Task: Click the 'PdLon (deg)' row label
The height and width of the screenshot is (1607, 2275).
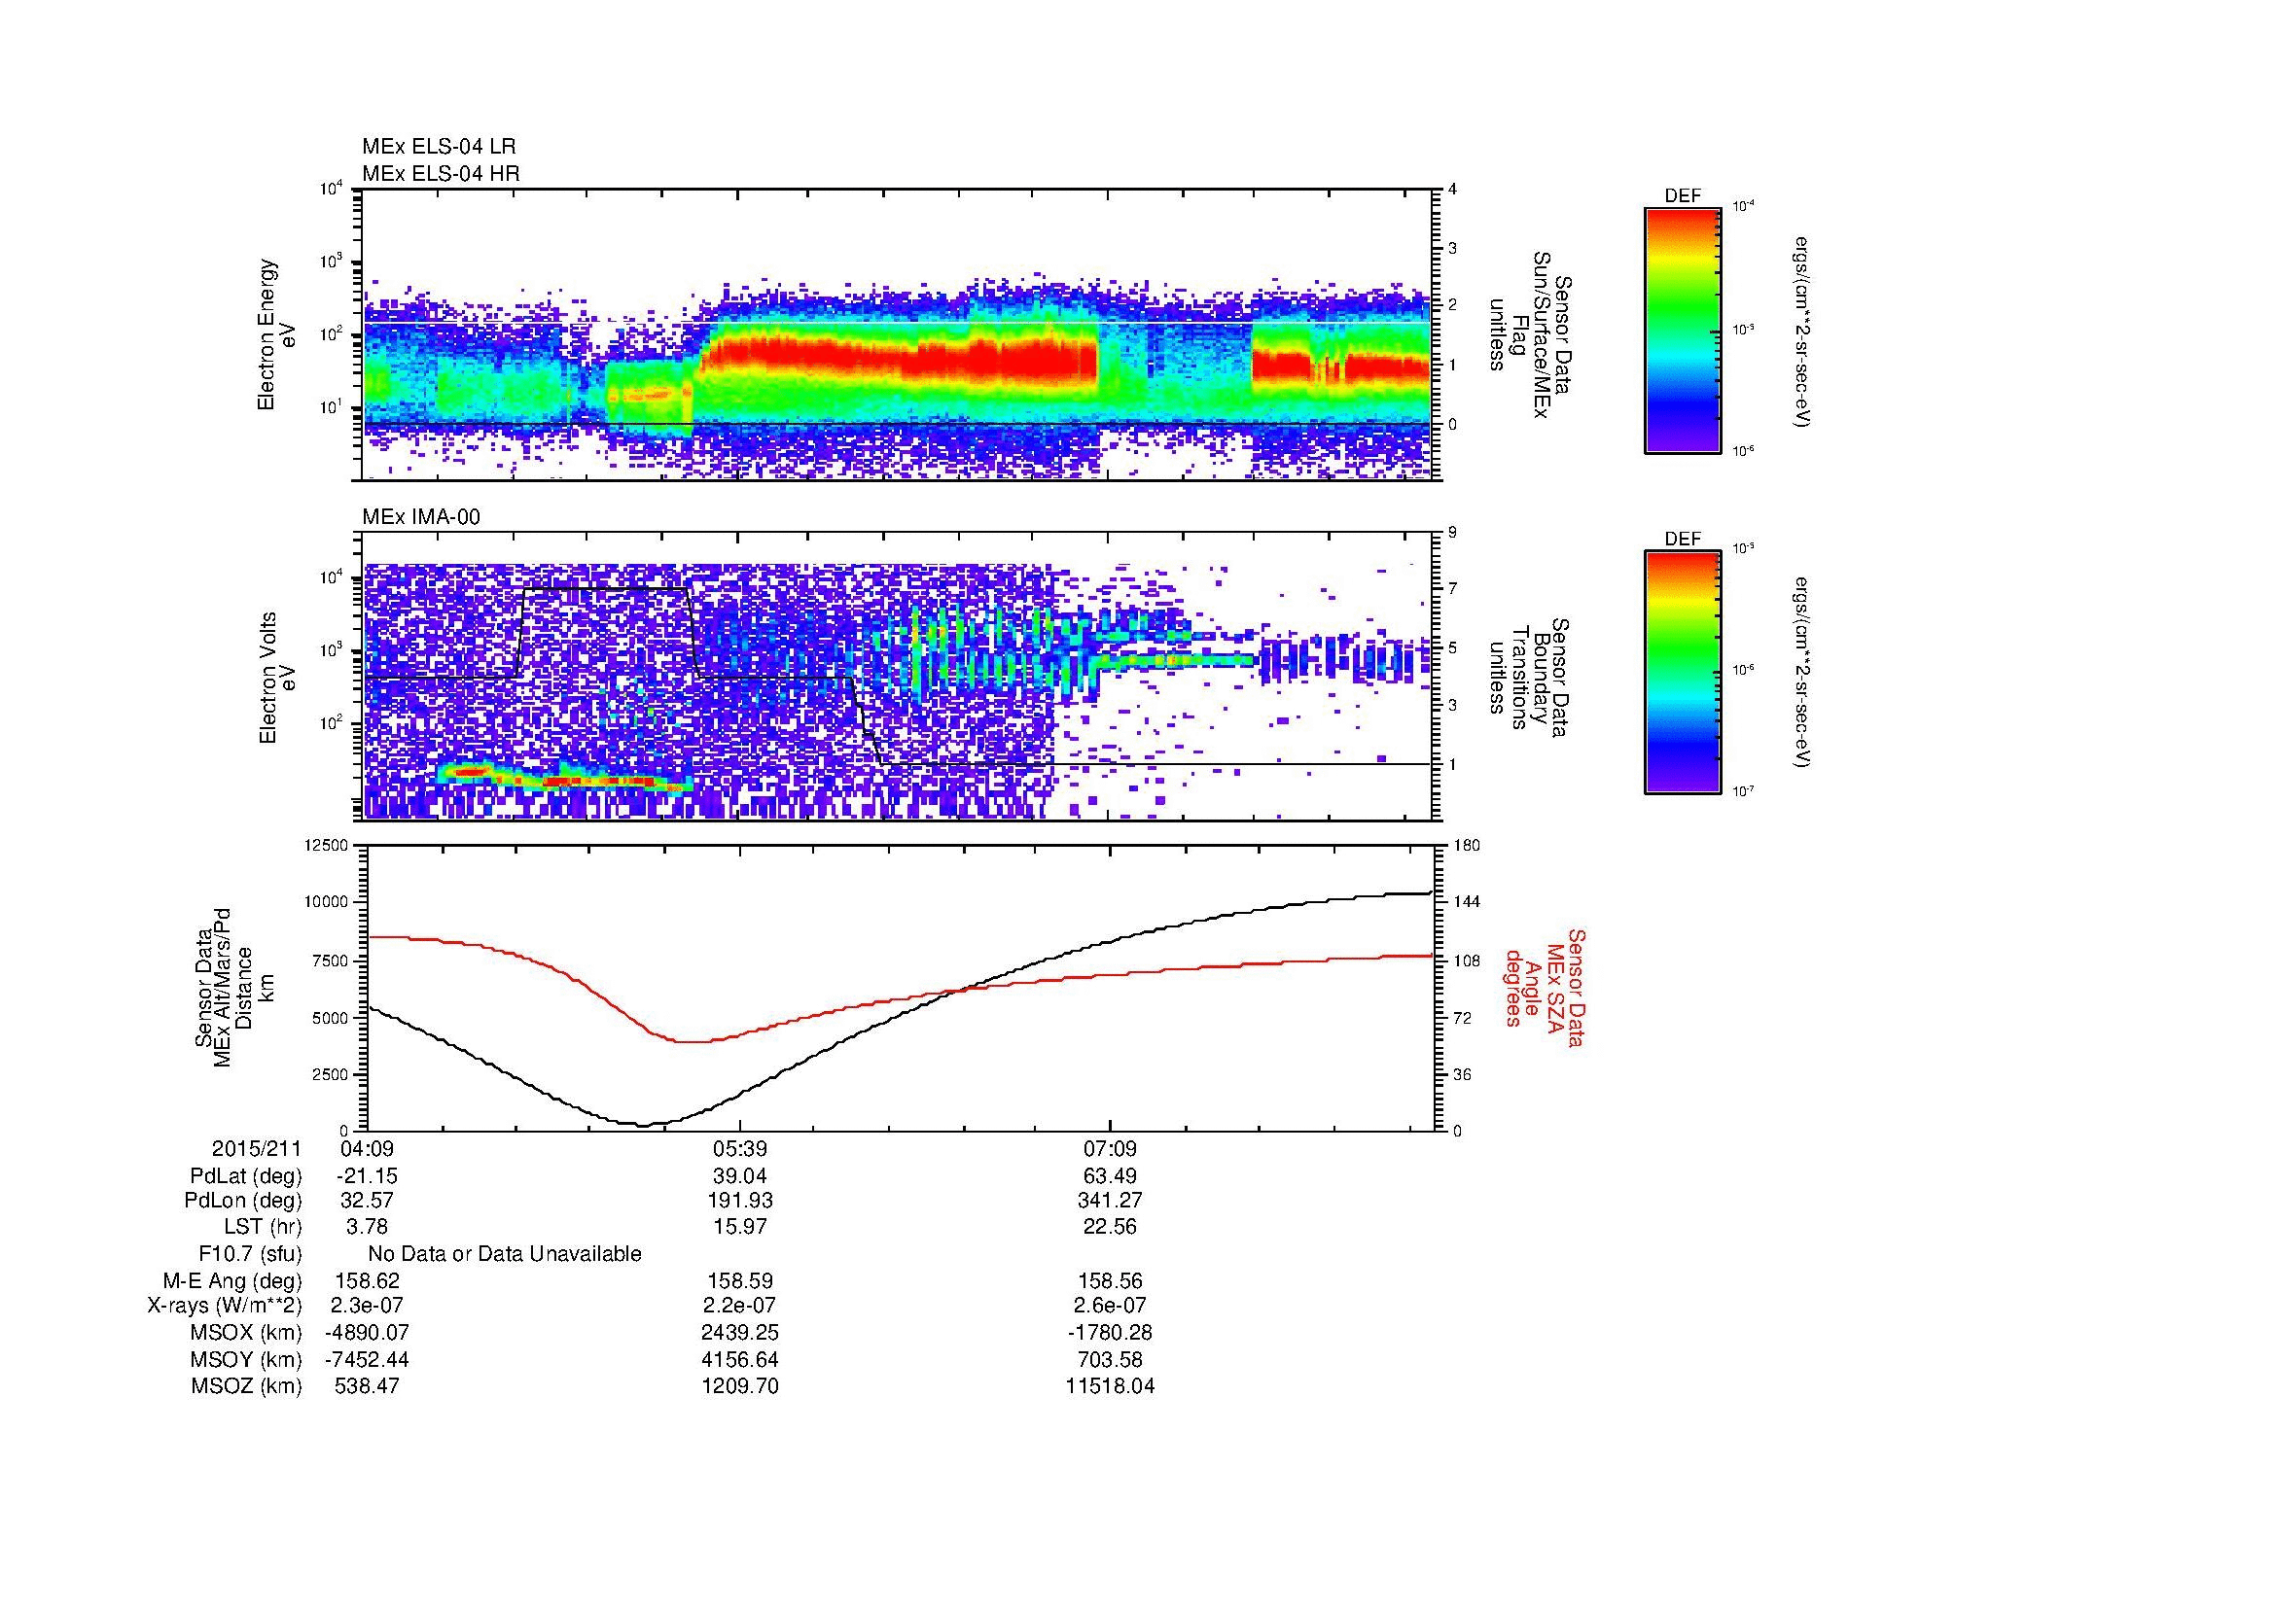Action: point(243,1200)
